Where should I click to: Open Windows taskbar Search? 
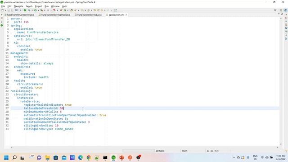pos(14,157)
